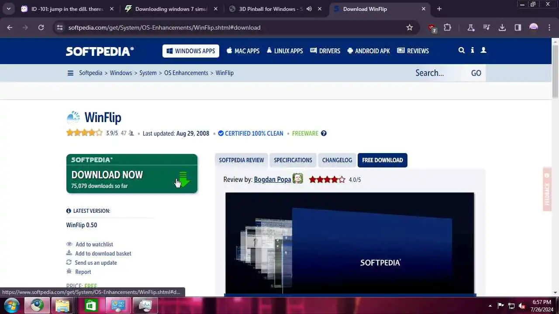Open the tab search dropdown arrow

pos(8,9)
